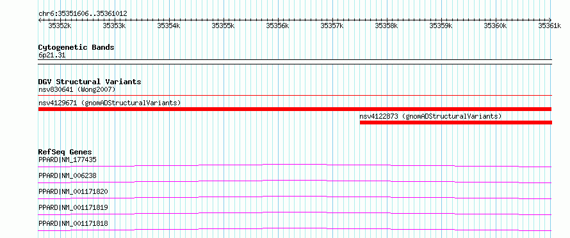Open the PPARD|NM_001171819 transcript label
This screenshot has width=570, height=238.
[x=73, y=207]
